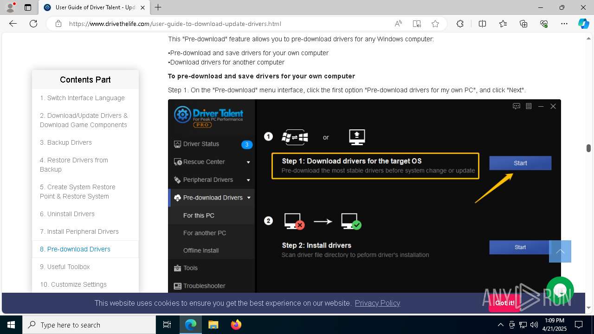Screen dimensions: 594x334
Task: View site information lock icon
Action: [58, 24]
